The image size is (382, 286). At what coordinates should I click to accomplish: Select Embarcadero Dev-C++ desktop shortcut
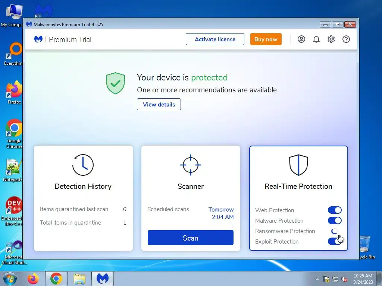pos(12,211)
